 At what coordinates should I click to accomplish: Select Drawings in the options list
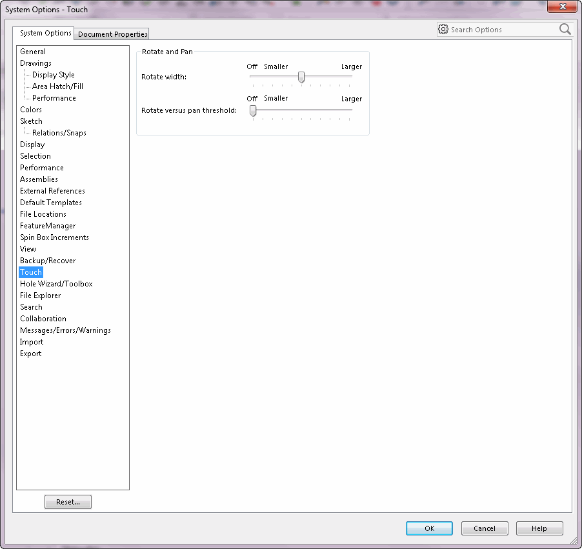point(35,63)
